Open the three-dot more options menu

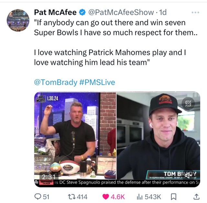pyautogui.click(x=195, y=13)
